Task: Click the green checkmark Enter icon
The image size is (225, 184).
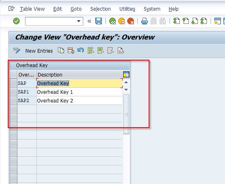Action: point(16,21)
